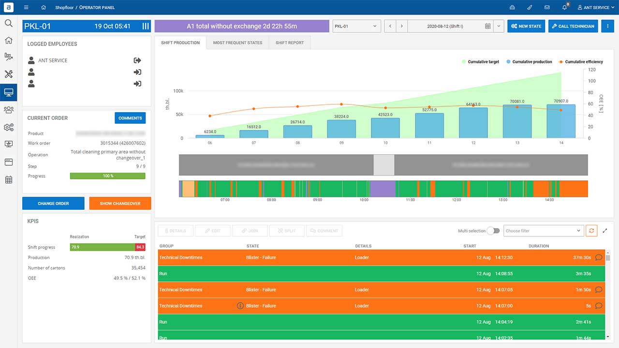Open the grid table sidebar icon
Screen dimensions: 619x348
(x=9, y=180)
